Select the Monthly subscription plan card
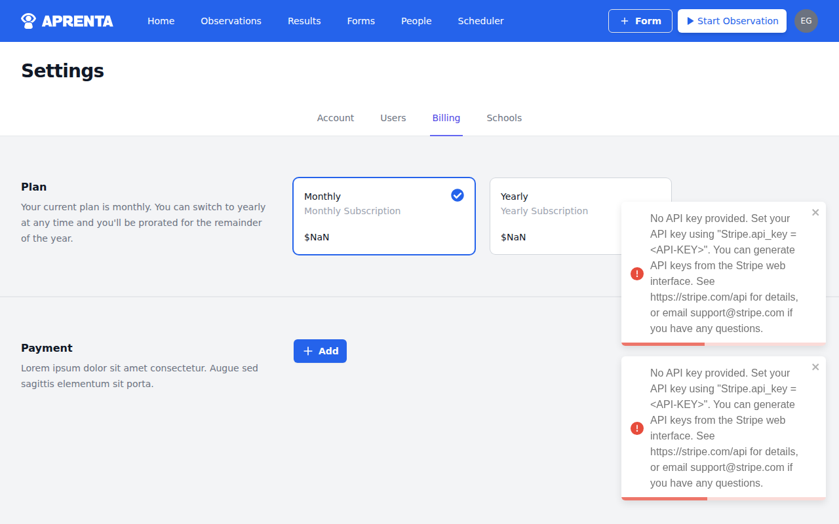Image resolution: width=839 pixels, height=524 pixels. 383,216
